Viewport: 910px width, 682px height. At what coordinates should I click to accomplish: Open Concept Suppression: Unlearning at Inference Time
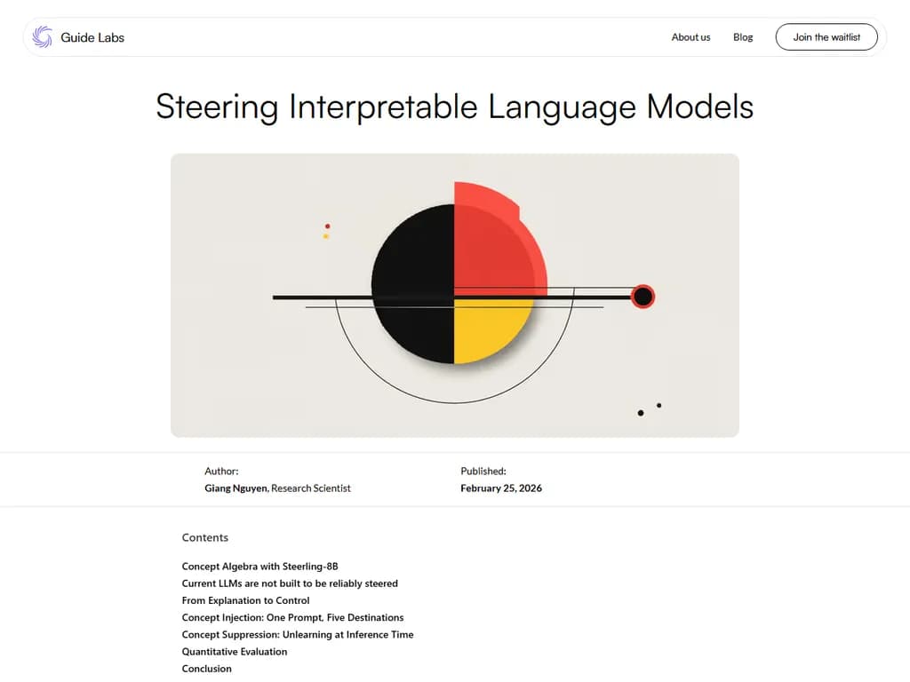click(x=298, y=634)
